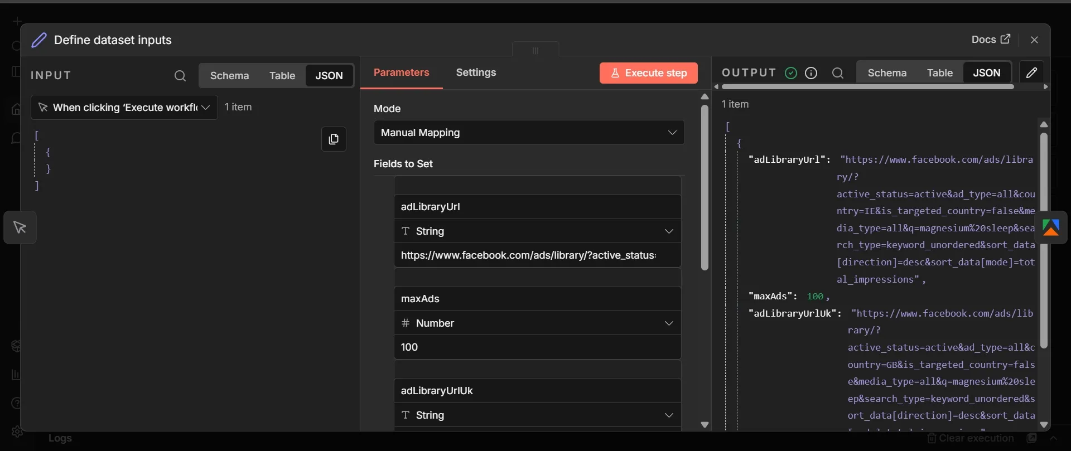The image size is (1071, 451).
Task: Click the output scrollbar down arrow
Action: (1044, 425)
